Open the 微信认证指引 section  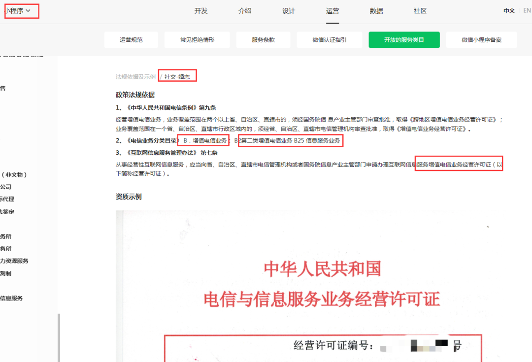pos(330,40)
